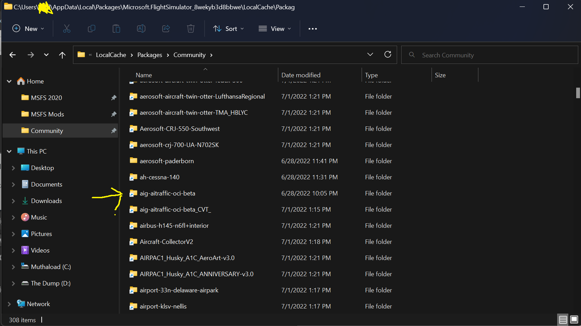Open the See more ellipsis menu
Viewport: 581px width, 326px height.
click(x=312, y=29)
